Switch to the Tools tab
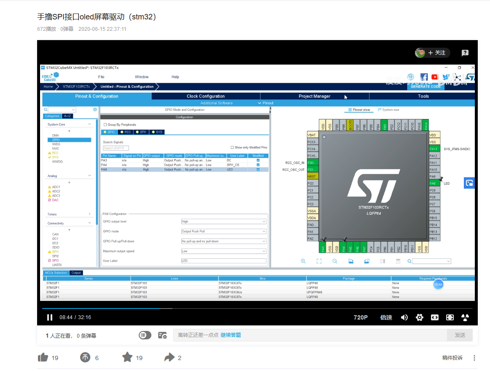 click(423, 96)
